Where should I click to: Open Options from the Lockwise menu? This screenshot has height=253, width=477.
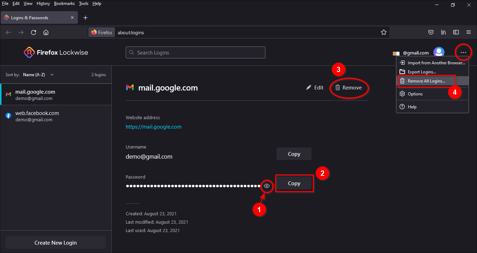pyautogui.click(x=432, y=94)
